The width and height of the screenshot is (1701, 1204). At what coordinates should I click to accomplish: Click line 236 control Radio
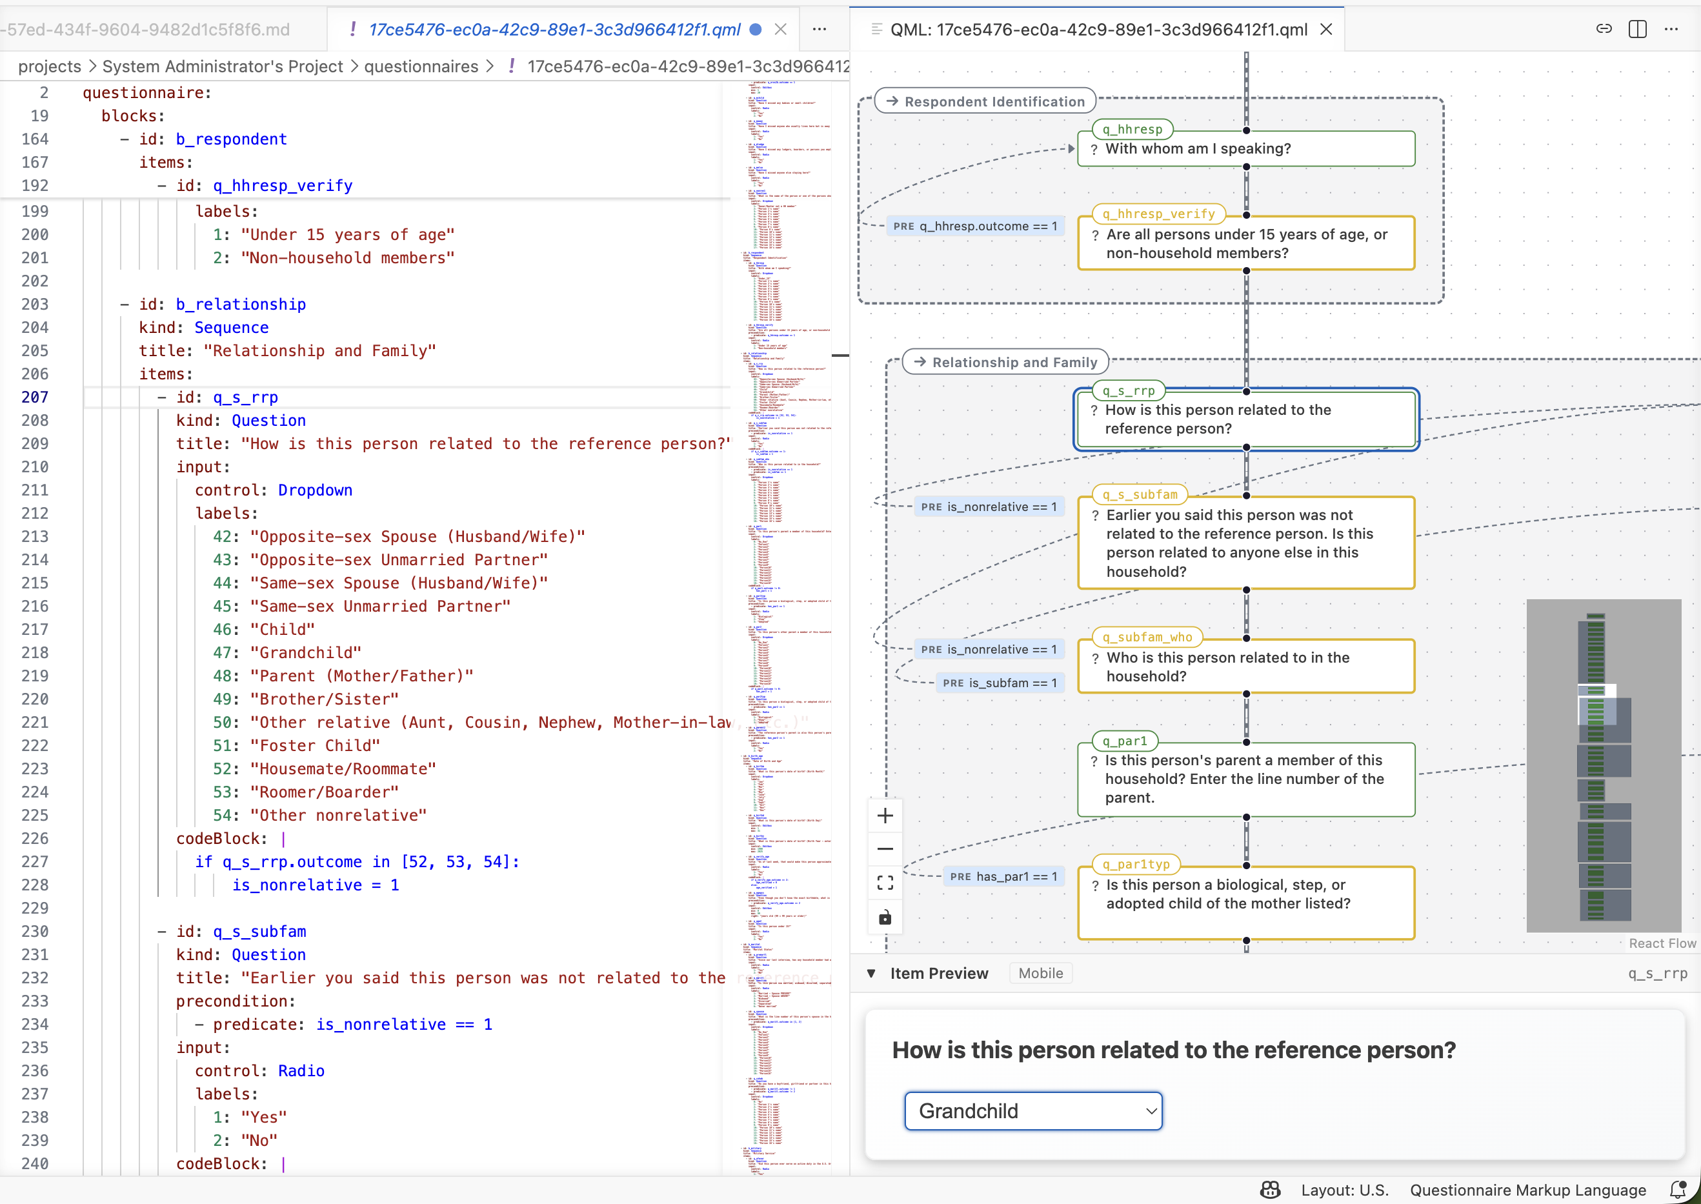pyautogui.click(x=259, y=1070)
